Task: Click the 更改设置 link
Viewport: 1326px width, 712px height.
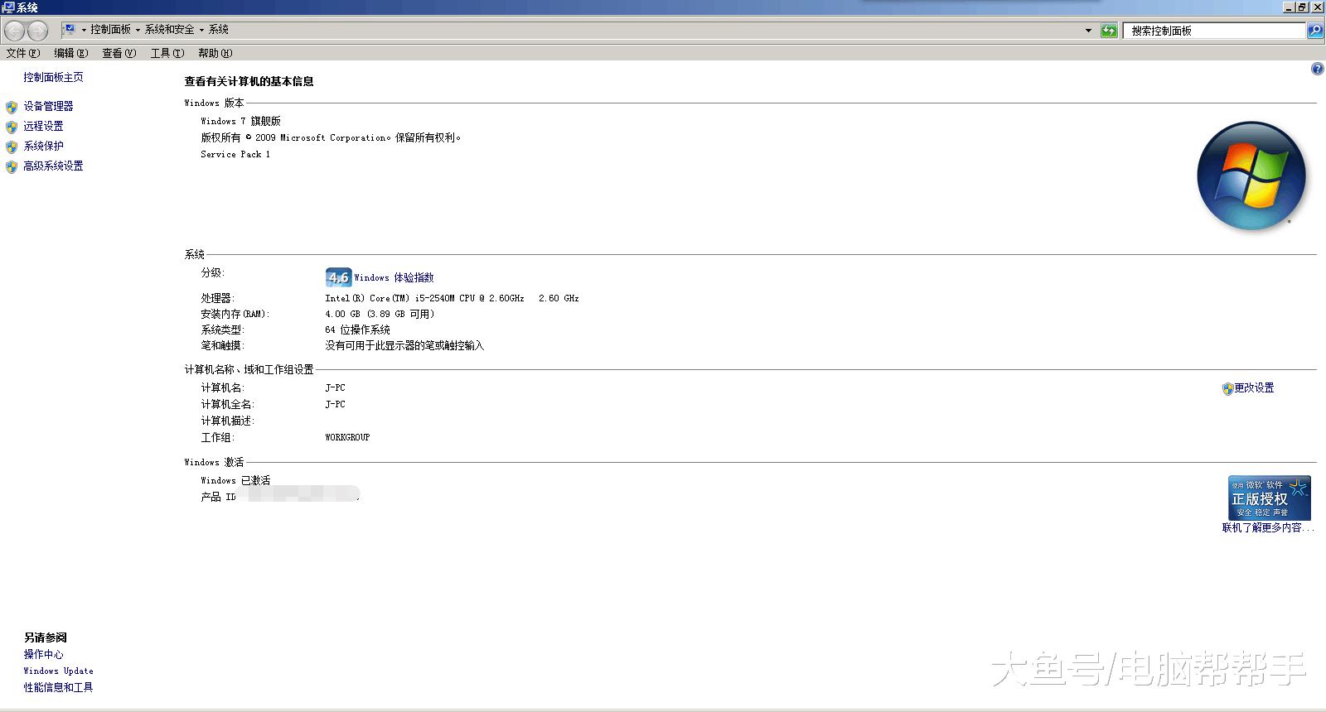Action: (x=1254, y=387)
